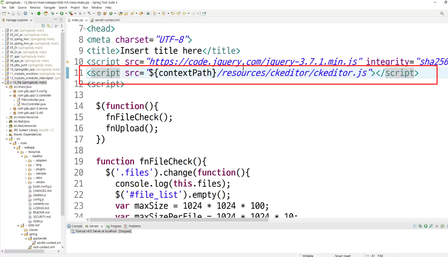Toggle Link with Editor in Package Explorer

[48, 26]
